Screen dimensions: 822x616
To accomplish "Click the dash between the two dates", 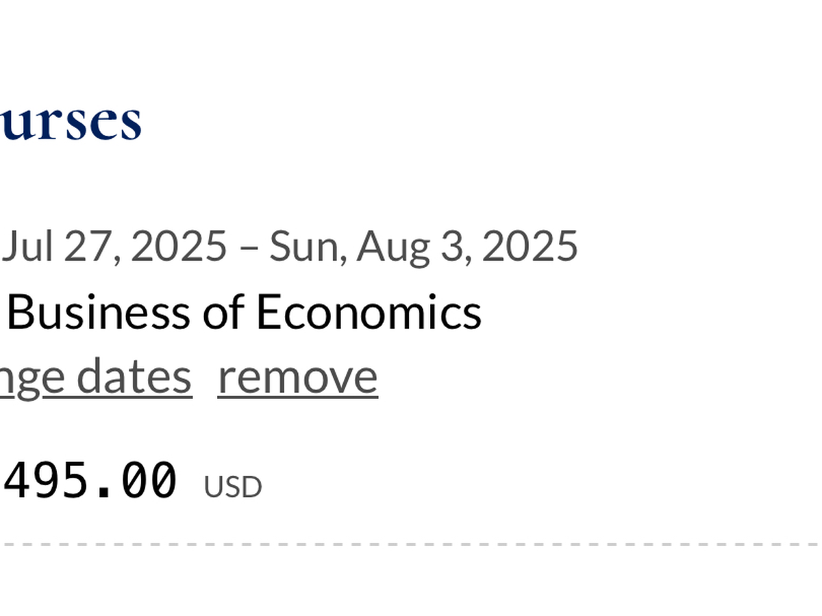I will [x=248, y=247].
